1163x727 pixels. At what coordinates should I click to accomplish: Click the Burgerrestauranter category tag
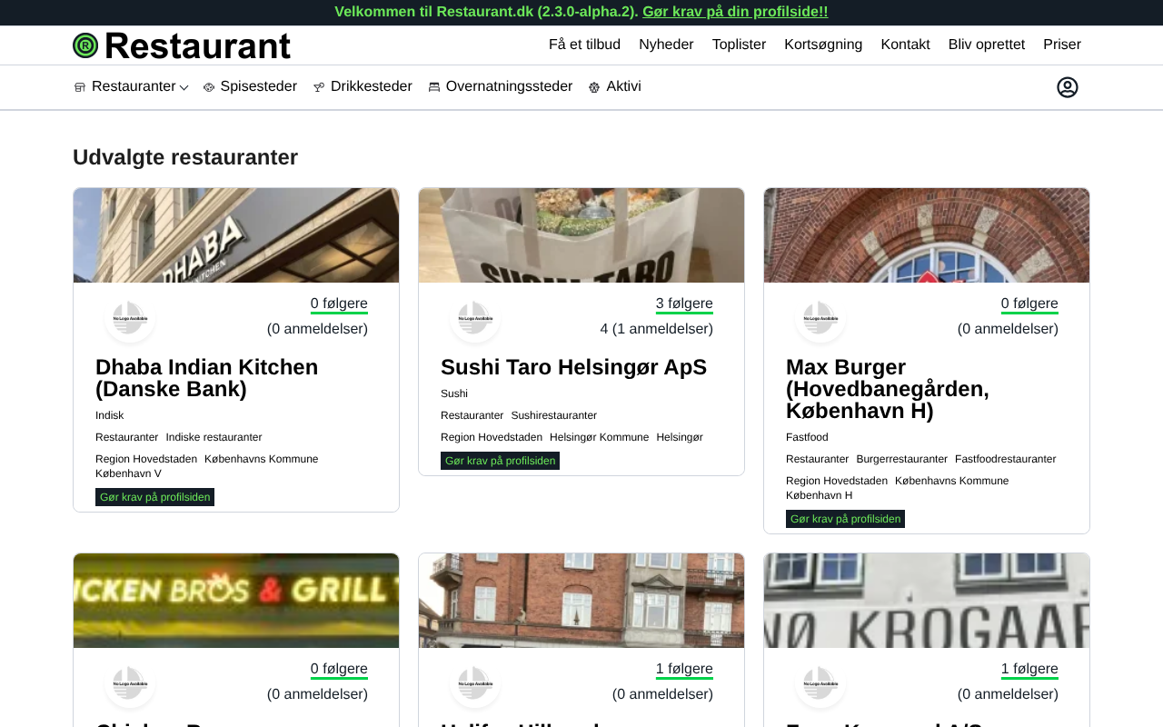(902, 459)
